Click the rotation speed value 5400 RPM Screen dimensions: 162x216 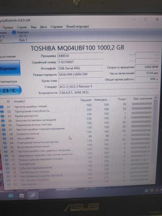[x=147, y=67]
